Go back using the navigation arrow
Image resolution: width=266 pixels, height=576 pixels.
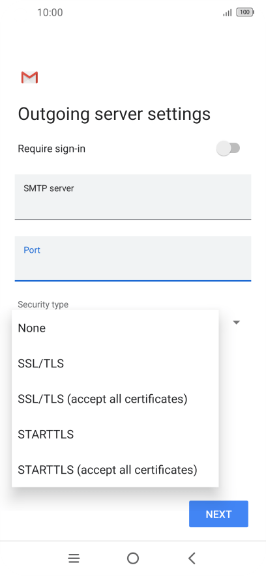[x=192, y=558]
